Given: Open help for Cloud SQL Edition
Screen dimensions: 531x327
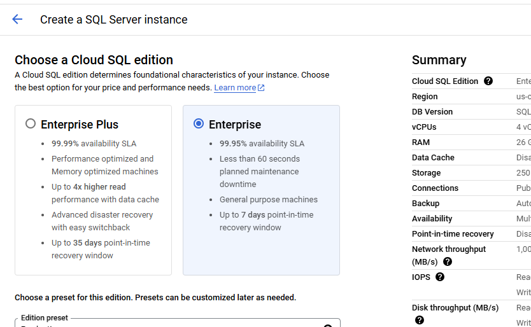Looking at the screenshot, I should pyautogui.click(x=488, y=81).
